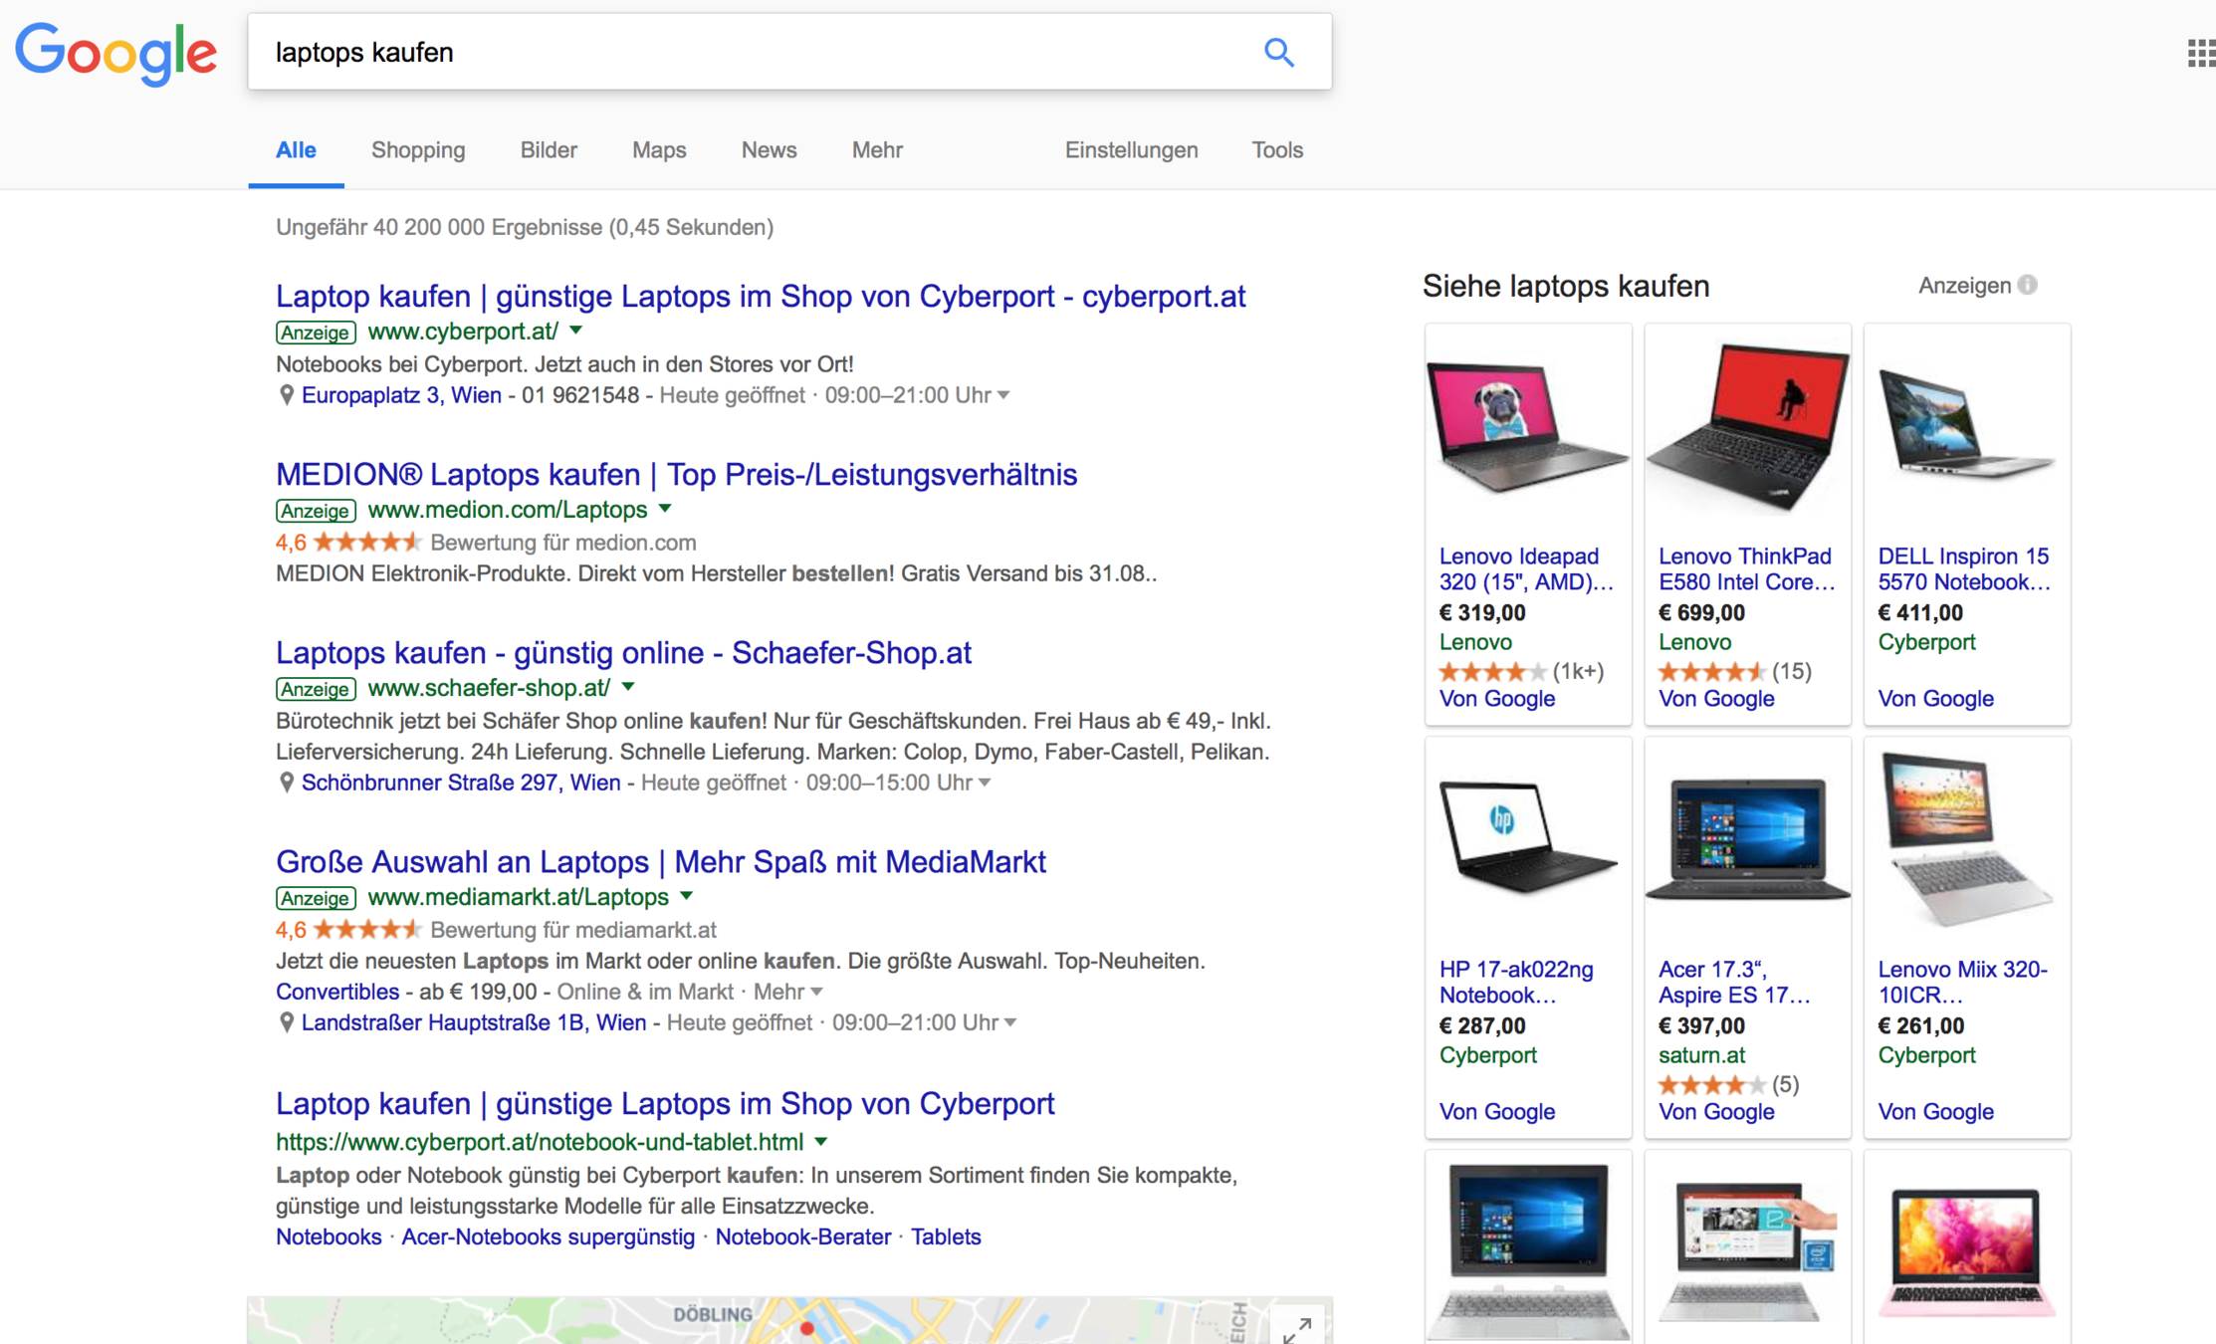Click location pin beside Schönbrunner Straße 297
2216x1344 pixels.
pyautogui.click(x=286, y=783)
